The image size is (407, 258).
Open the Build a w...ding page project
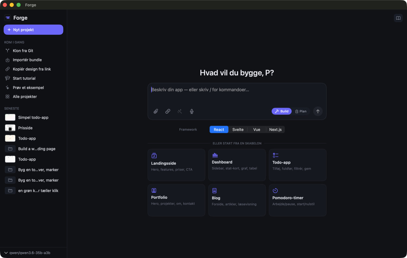click(x=33, y=149)
